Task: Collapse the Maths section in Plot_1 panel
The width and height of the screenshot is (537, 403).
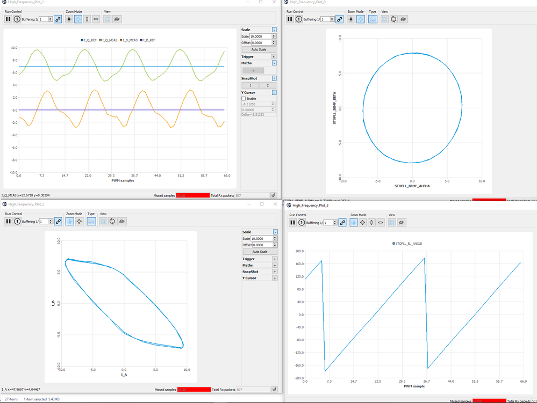Action: [x=274, y=63]
